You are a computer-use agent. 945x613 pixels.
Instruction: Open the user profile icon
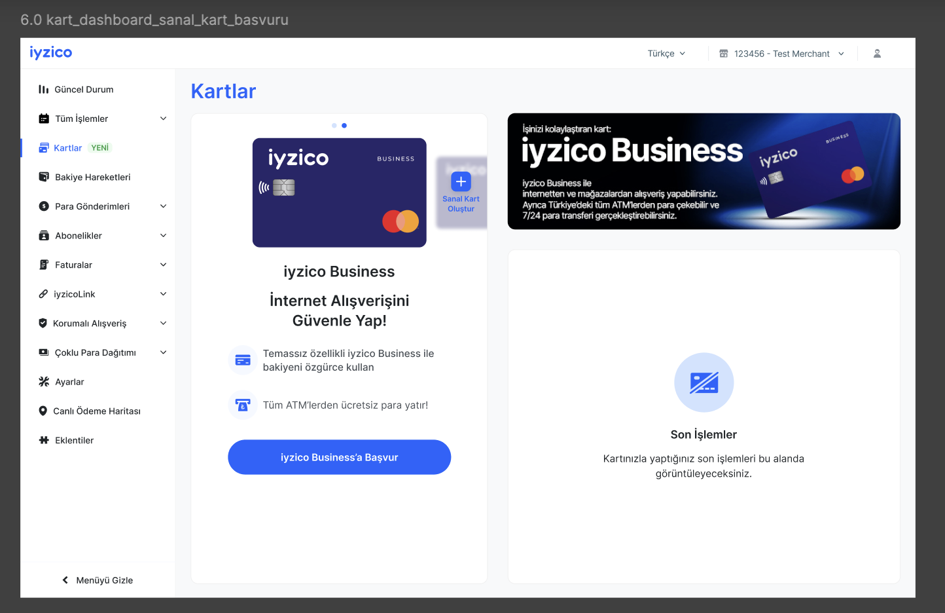coord(877,54)
